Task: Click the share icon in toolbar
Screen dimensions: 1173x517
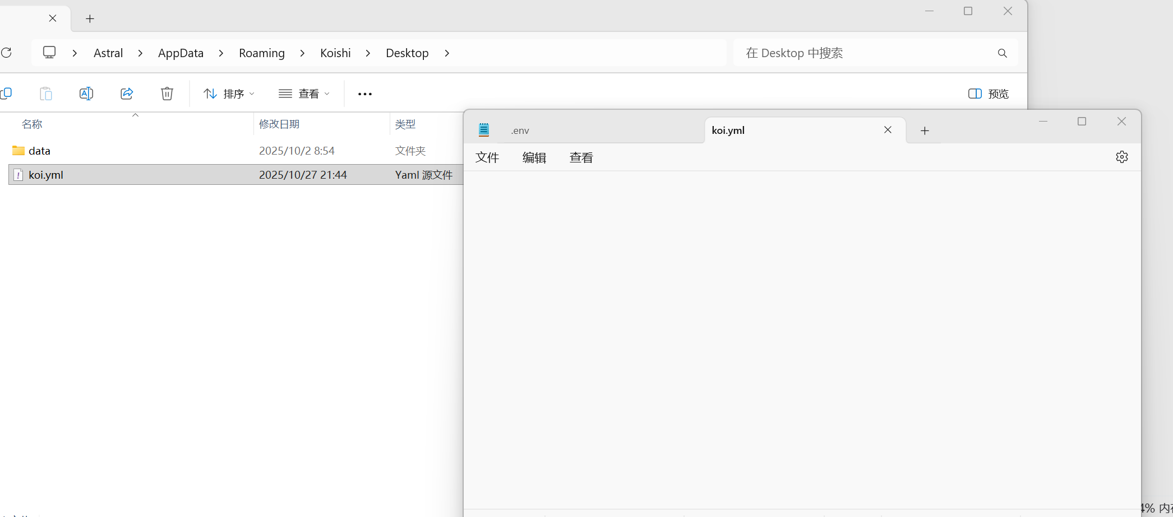Action: [x=127, y=94]
